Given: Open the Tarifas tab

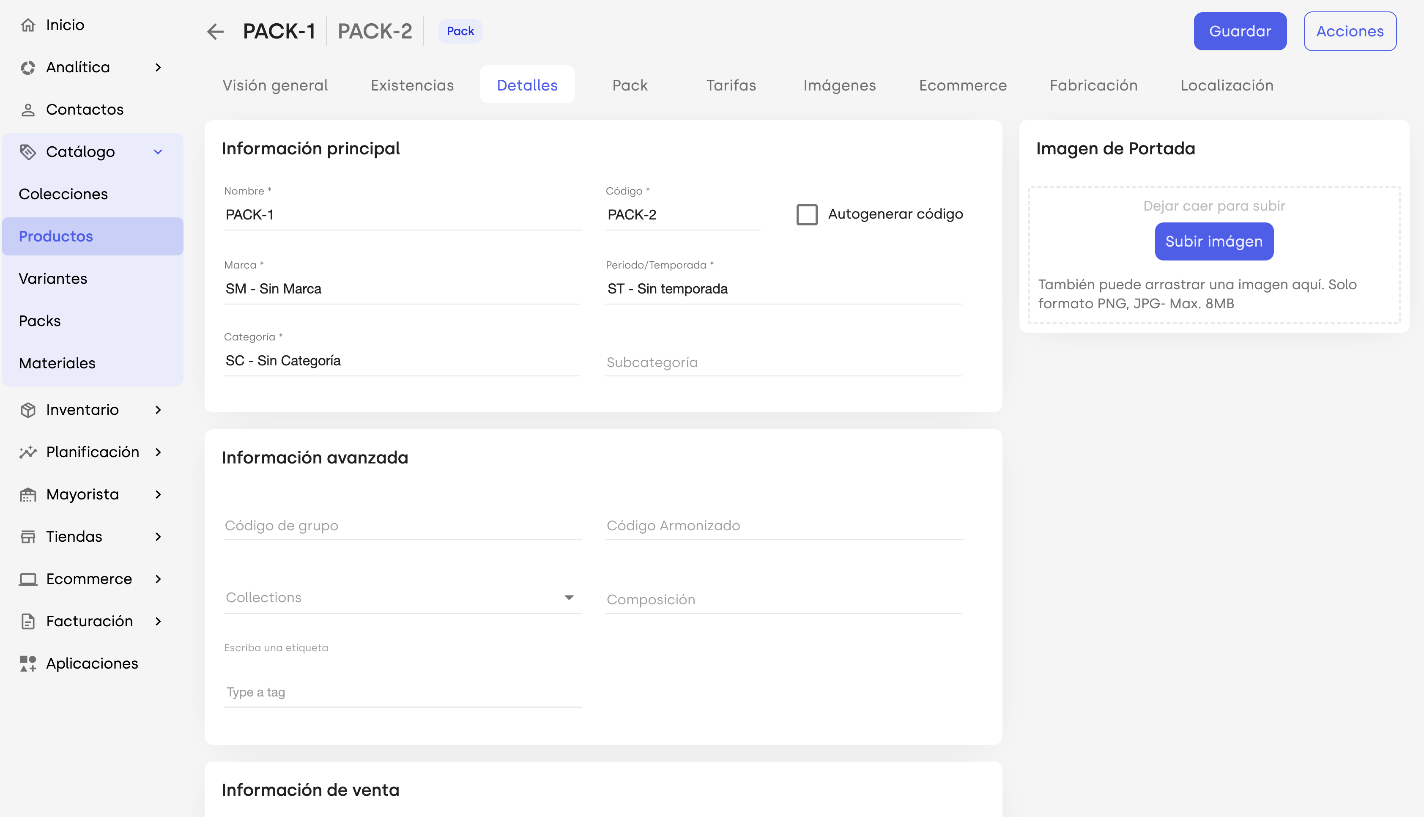Looking at the screenshot, I should click(x=731, y=85).
